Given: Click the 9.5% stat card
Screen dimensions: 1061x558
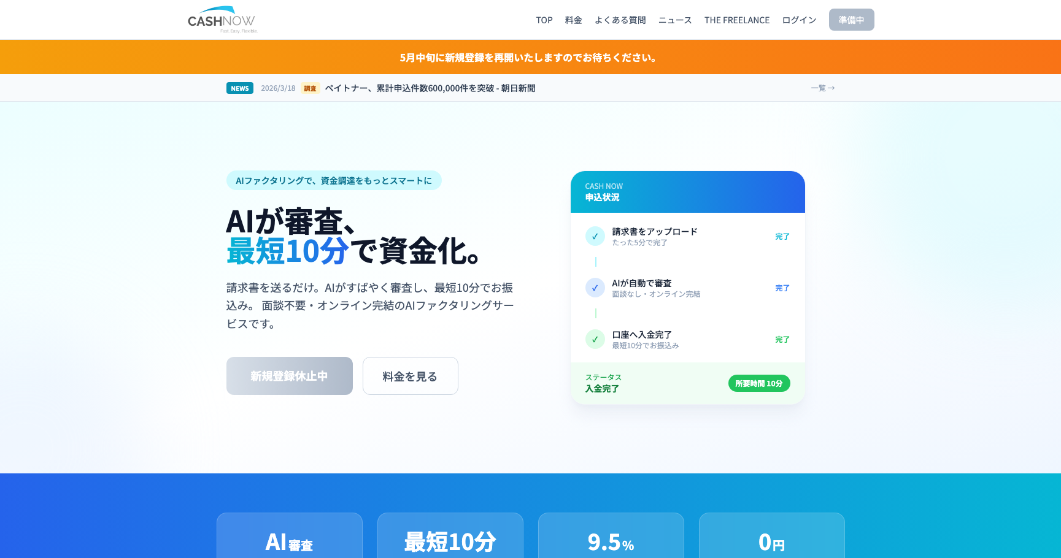Looking at the screenshot, I should pos(611,536).
